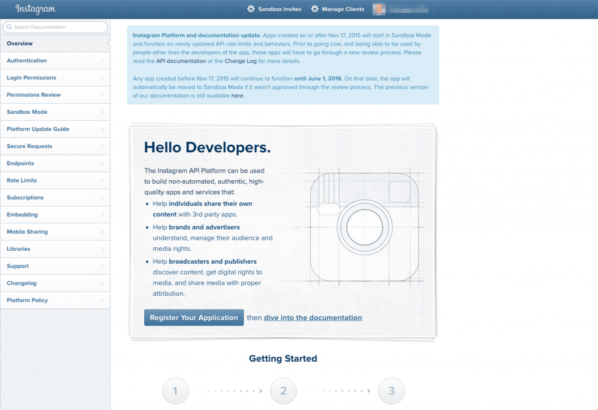The height and width of the screenshot is (410, 598).
Task: Go to the Overview sidebar item
Action: pos(20,44)
